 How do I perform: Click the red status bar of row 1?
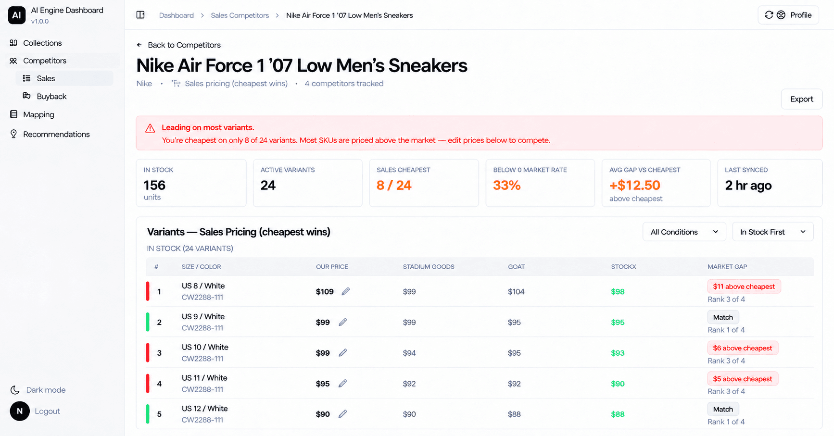pos(148,291)
